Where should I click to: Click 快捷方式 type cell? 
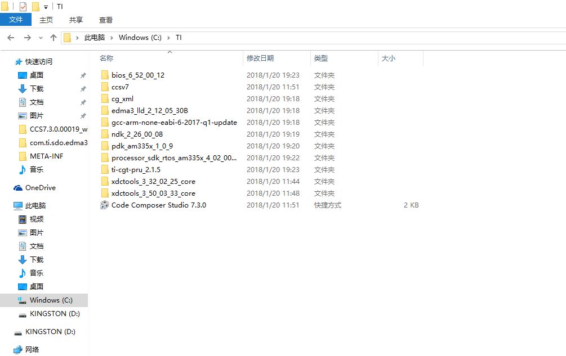point(328,205)
